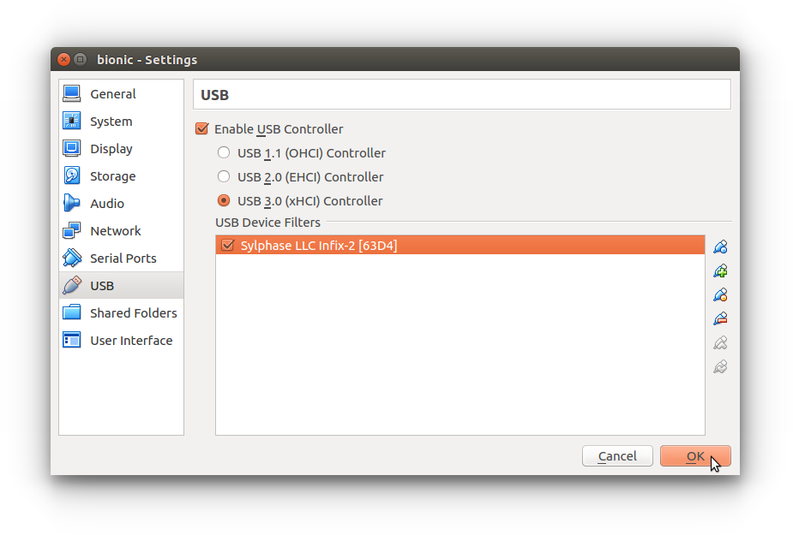Viewport: 793px width, 535px height.
Task: Choose USB 2.0 (EHCI) Controller option
Action: pos(224,177)
